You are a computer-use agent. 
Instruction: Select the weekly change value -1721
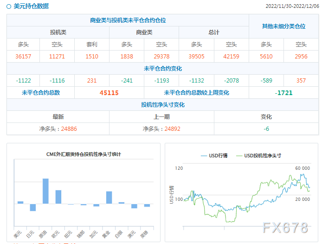coord(283,93)
